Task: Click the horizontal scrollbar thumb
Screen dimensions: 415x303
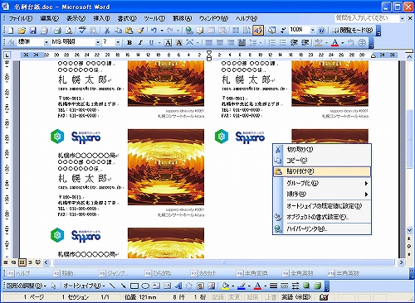Action: point(223,262)
